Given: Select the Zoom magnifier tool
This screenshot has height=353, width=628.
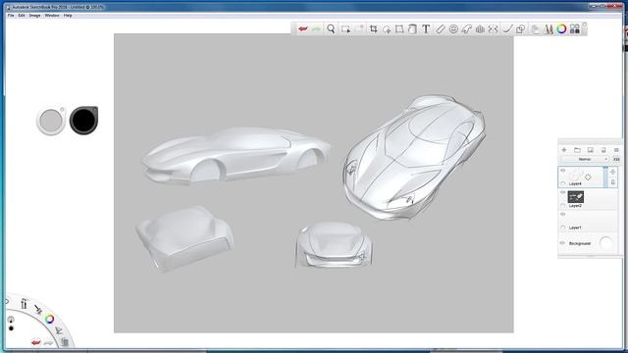Looking at the screenshot, I should [x=331, y=28].
